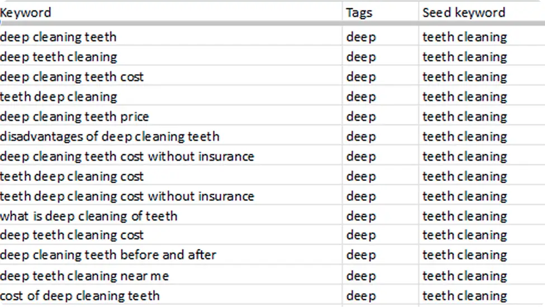Click 'disadvantages of deep cleaning teeth' cell

coord(171,135)
